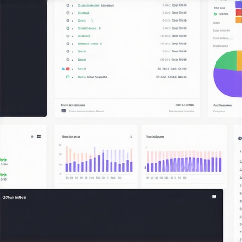Click the green check icon in the top-right panel

(x=216, y=14)
